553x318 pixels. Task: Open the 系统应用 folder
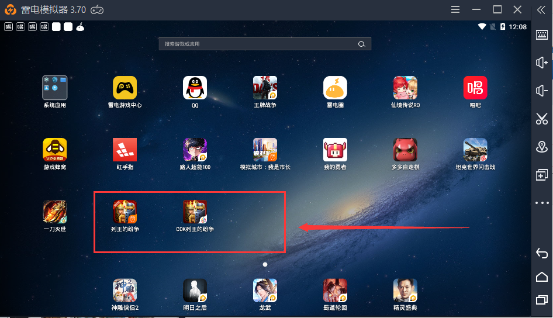pos(54,88)
